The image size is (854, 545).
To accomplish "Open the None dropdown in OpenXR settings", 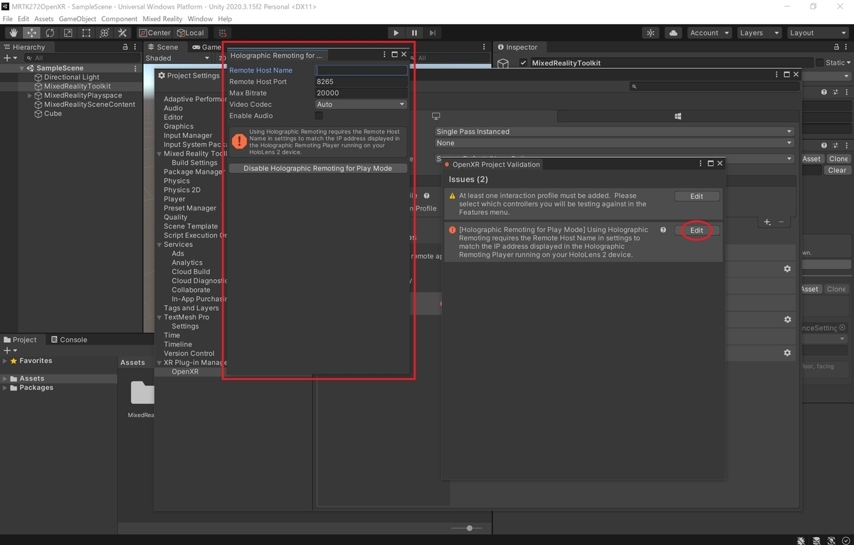I will click(x=613, y=143).
